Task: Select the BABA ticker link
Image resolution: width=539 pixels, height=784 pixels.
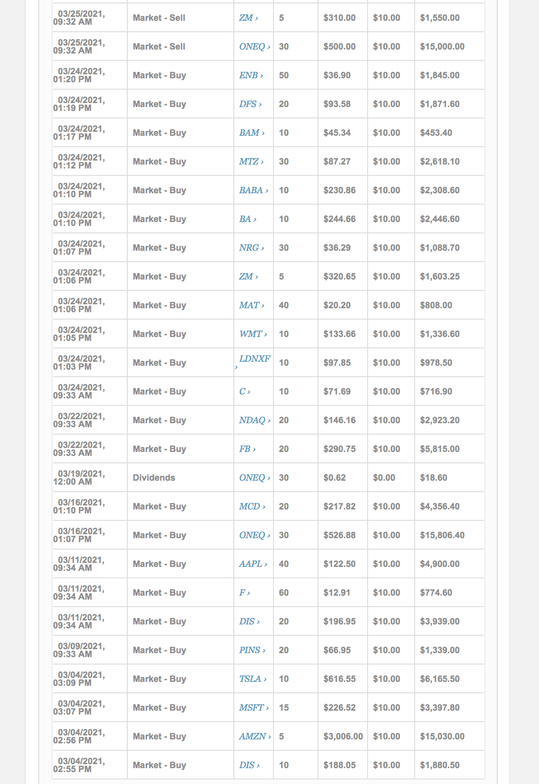Action: (x=251, y=190)
